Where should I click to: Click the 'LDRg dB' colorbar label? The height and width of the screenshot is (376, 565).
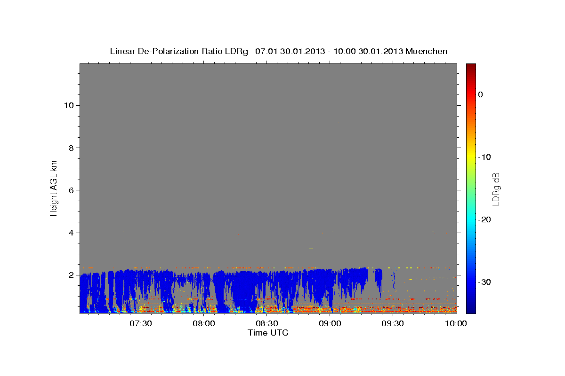coord(495,188)
